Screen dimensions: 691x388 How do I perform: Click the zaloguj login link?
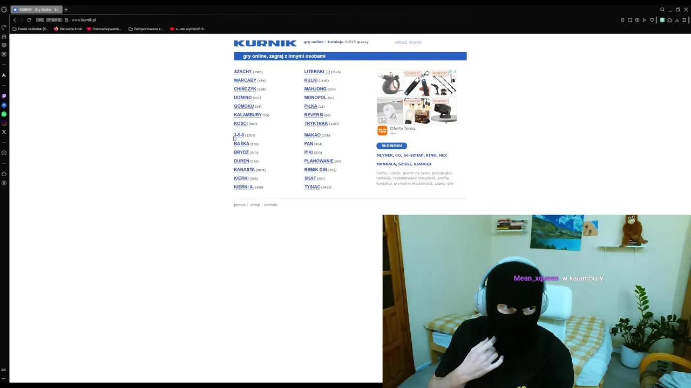(x=401, y=42)
